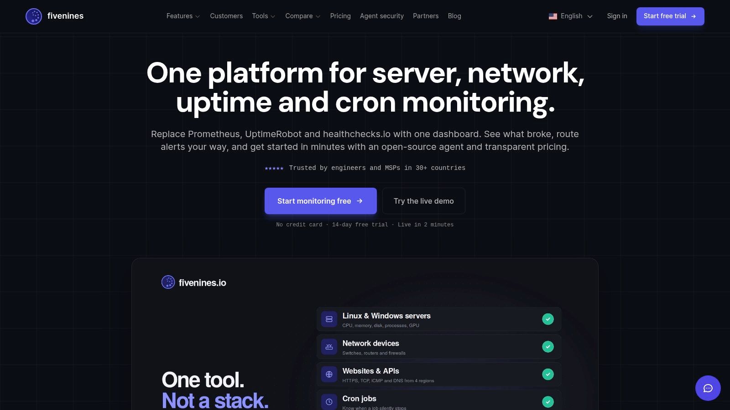Open the chat widget bubble
This screenshot has height=410, width=730.
(x=708, y=388)
